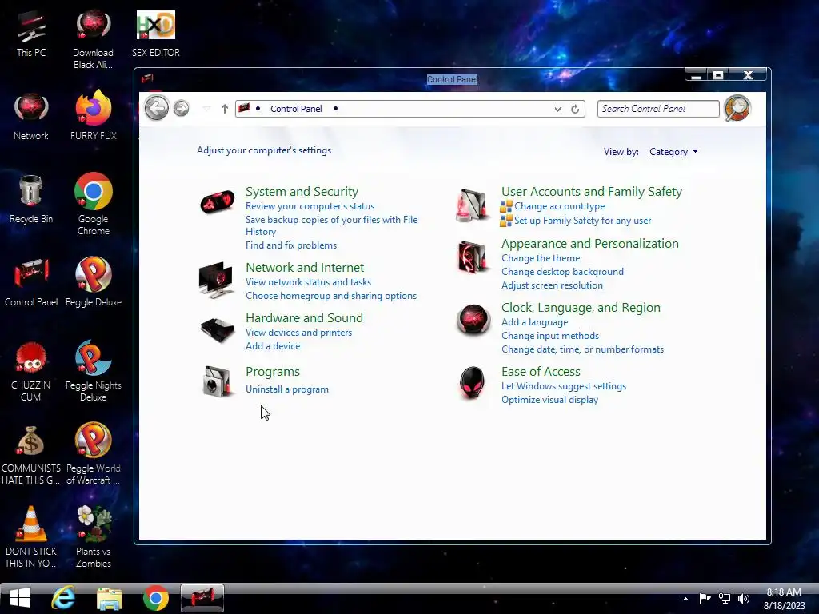Click the Control Panel taskbar button
This screenshot has width=819, height=614.
(202, 598)
